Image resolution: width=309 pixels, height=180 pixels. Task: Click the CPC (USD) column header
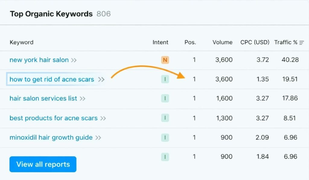click(255, 43)
